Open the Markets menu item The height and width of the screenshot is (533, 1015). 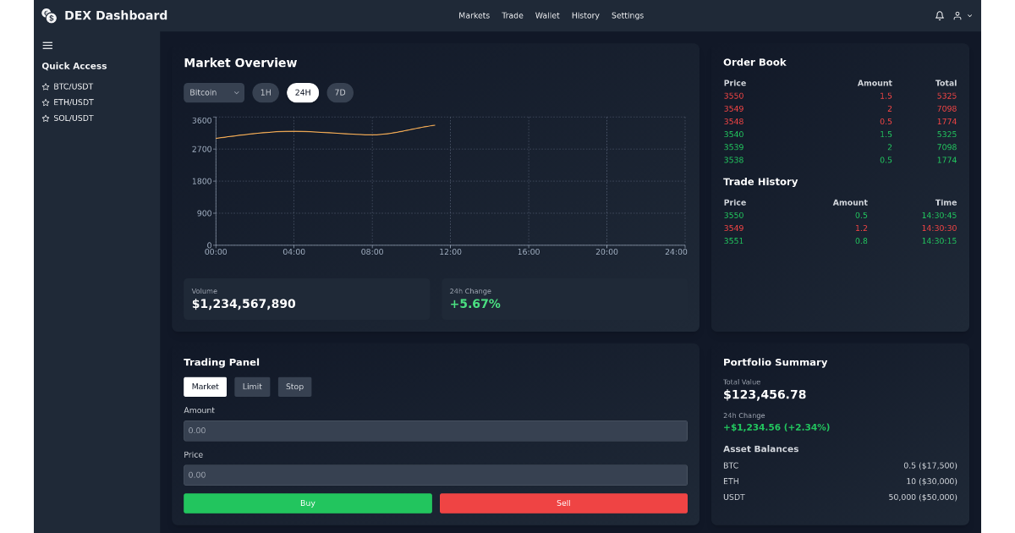[x=474, y=15]
